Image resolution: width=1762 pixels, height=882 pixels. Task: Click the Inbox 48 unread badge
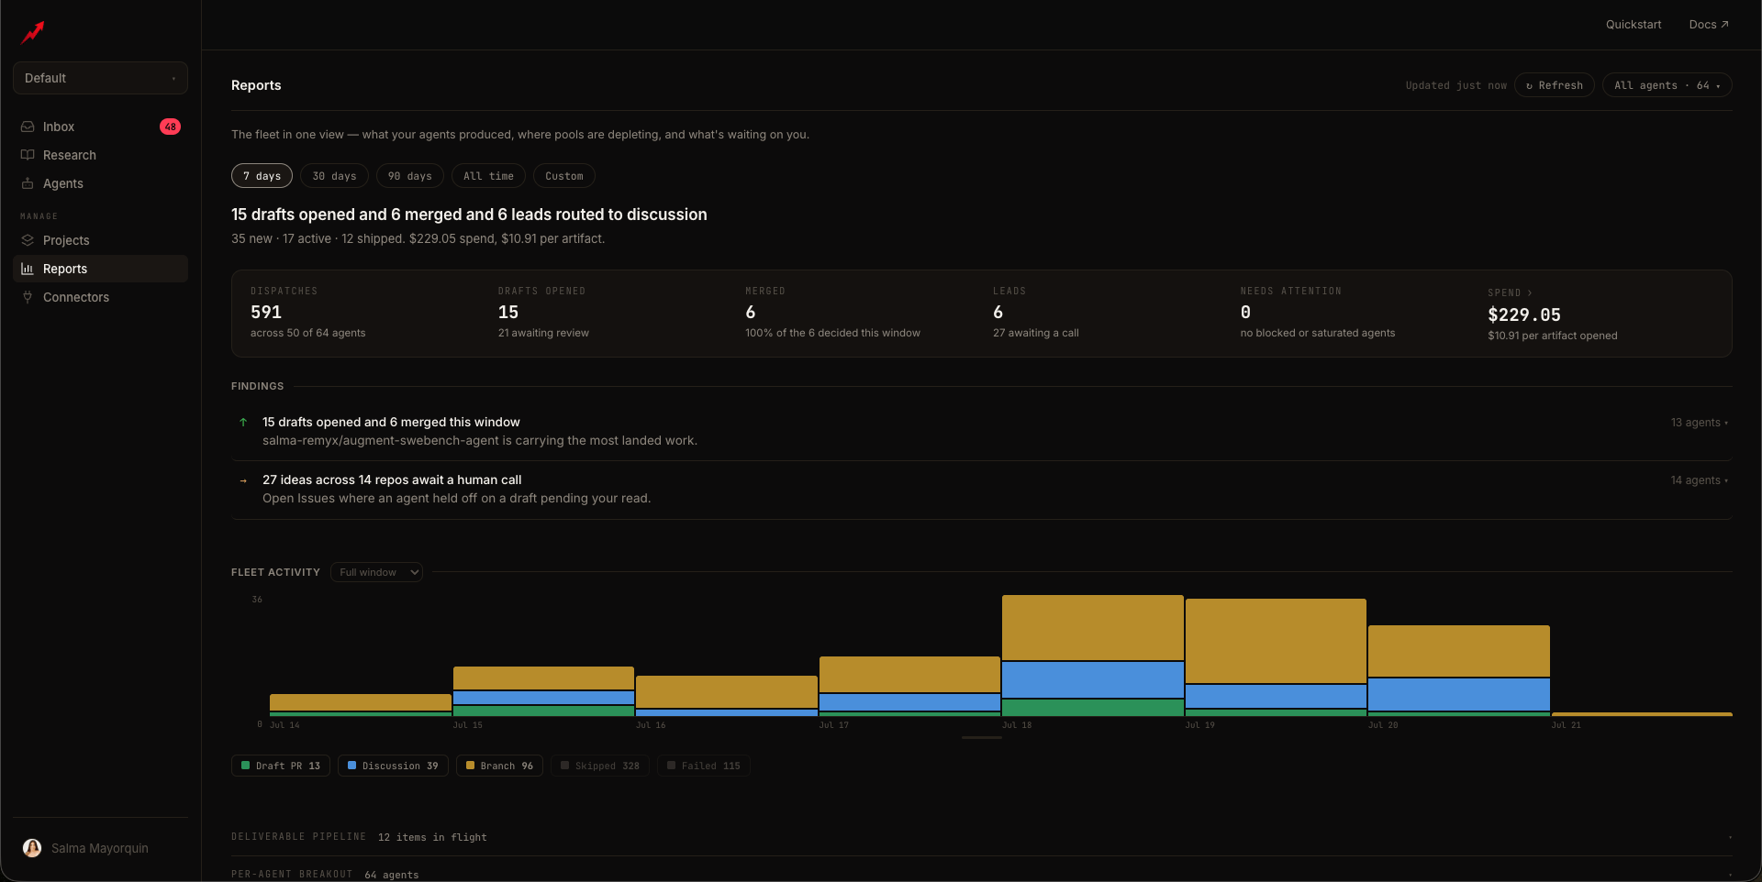[170, 127]
